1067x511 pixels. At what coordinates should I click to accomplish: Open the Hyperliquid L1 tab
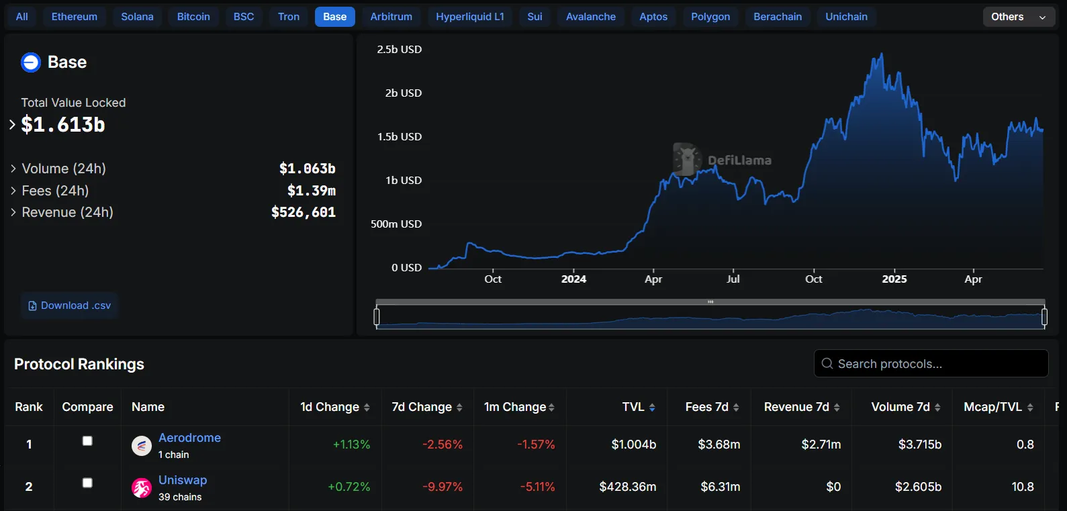point(470,17)
